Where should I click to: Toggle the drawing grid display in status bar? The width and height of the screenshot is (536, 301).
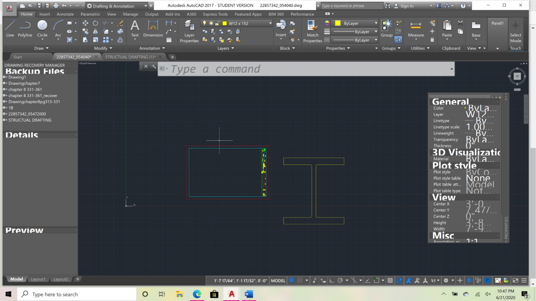coord(292,280)
